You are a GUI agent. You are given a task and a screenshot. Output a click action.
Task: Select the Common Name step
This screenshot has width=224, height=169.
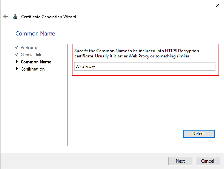pos(36,62)
